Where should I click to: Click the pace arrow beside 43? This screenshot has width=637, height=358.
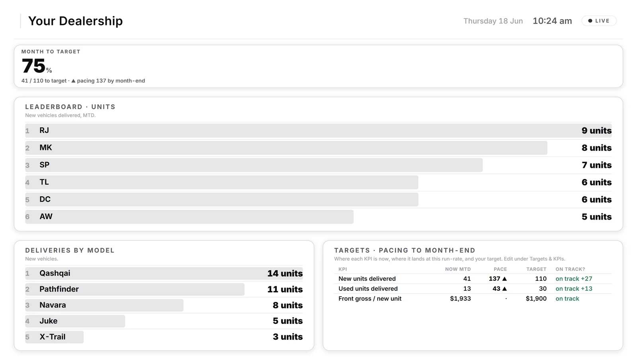tap(504, 289)
